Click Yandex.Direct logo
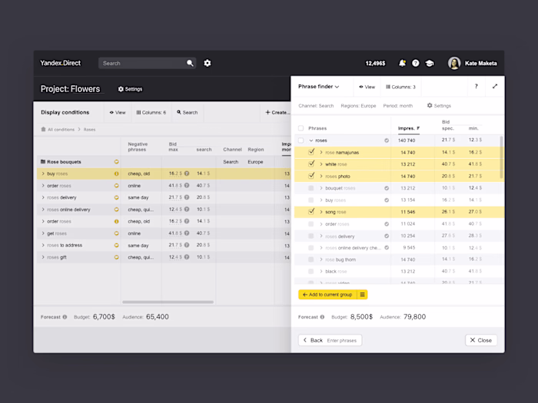The width and height of the screenshot is (538, 403). tap(61, 63)
